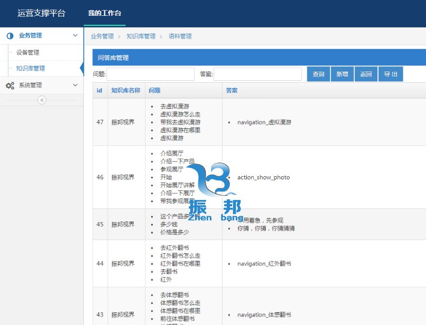Viewport: 426px width, 325px height.
Task: Focus the 答案 search input field
Action: coord(257,74)
